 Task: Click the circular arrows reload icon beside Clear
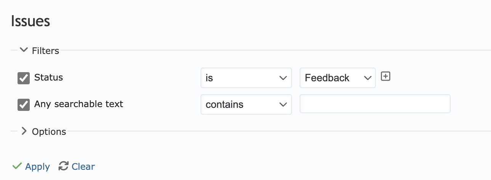pyautogui.click(x=63, y=166)
